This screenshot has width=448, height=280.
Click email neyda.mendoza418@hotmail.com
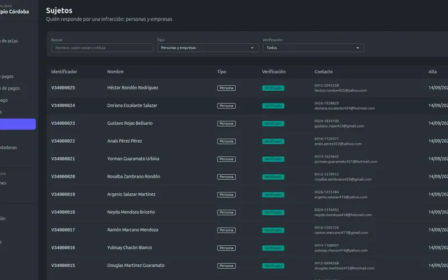pos(343,215)
